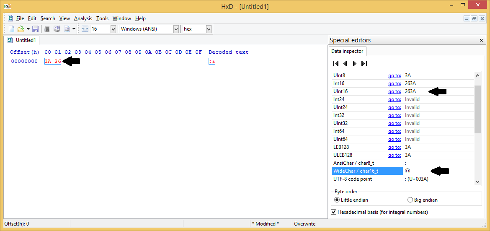Open the hex offset base dropdown
Viewport: 490px width, 231px height.
point(209,29)
